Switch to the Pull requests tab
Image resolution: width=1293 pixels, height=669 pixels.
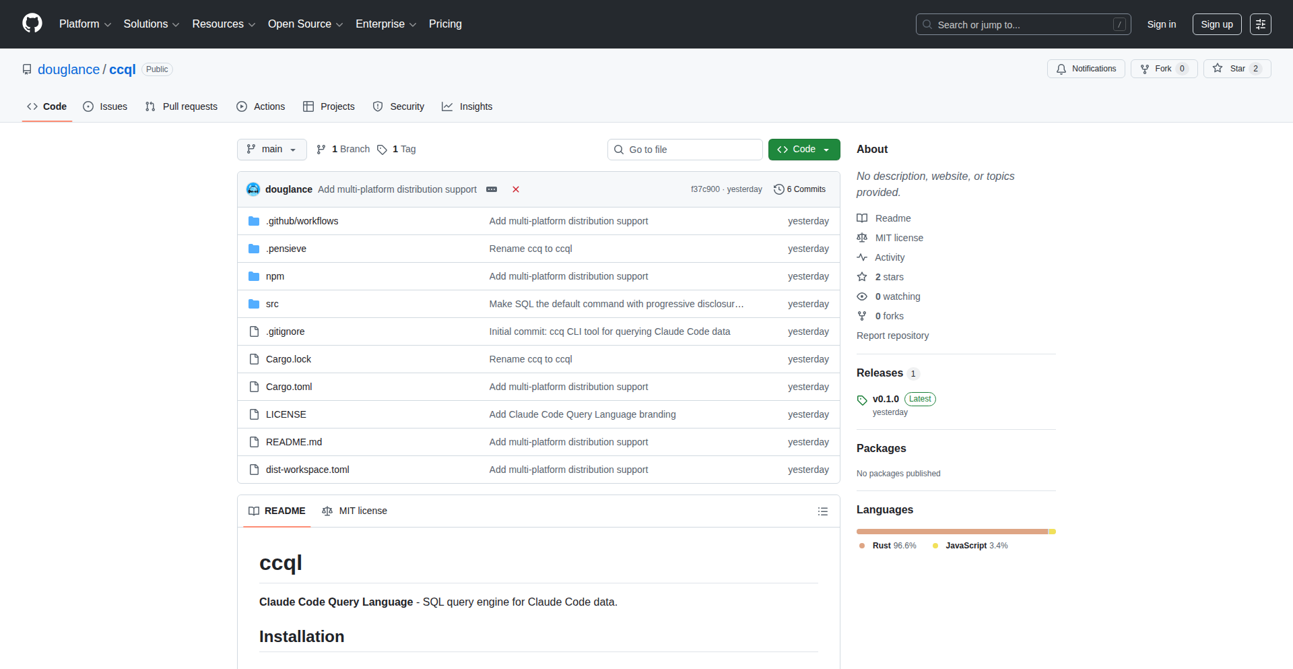click(x=180, y=106)
